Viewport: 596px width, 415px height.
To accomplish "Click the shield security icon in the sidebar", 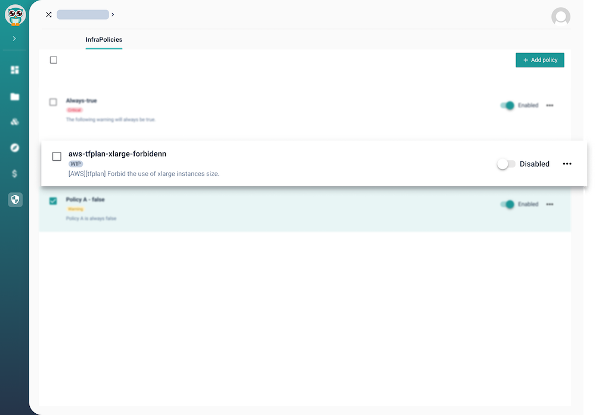I will pos(15,200).
